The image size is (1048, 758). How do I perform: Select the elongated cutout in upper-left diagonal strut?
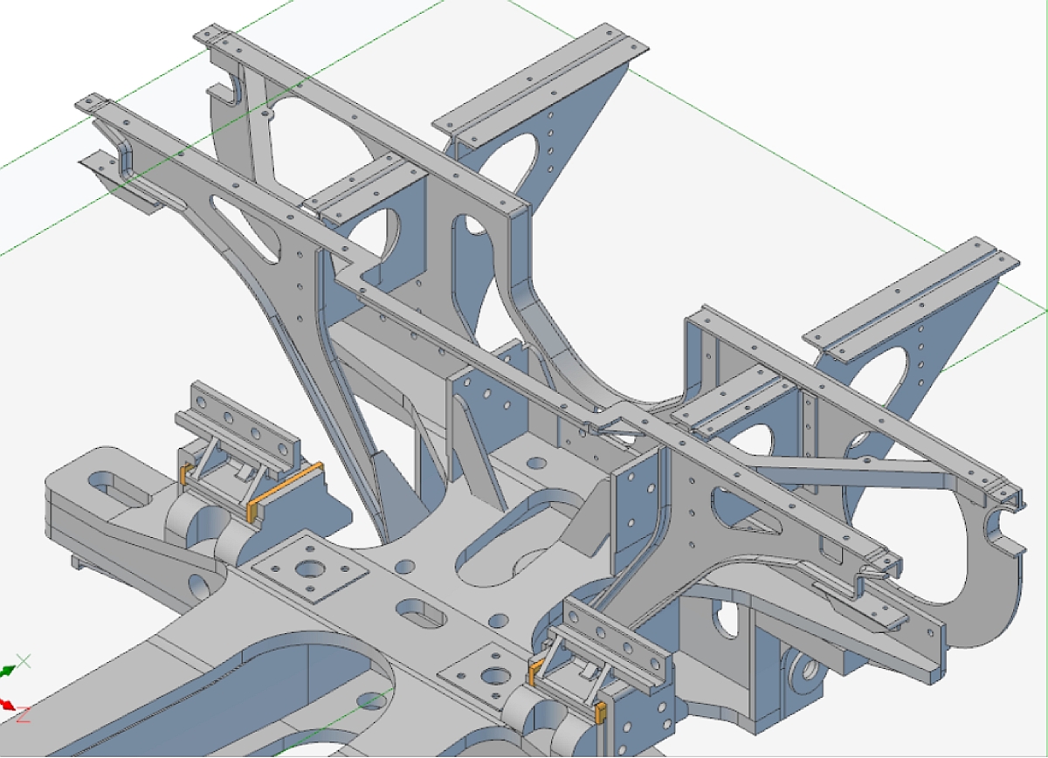pos(246,227)
